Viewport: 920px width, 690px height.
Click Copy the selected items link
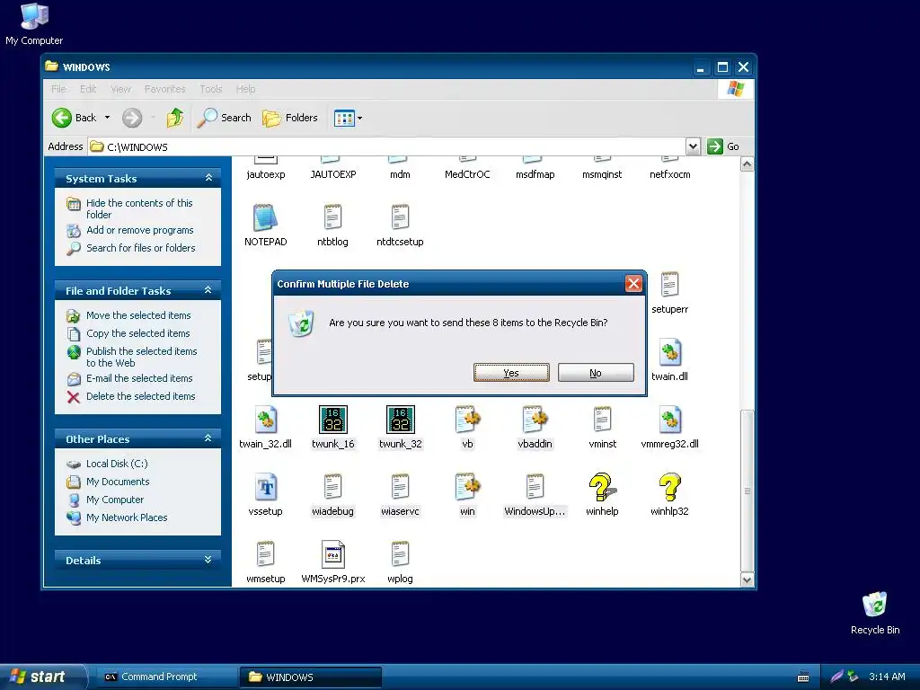coord(137,333)
